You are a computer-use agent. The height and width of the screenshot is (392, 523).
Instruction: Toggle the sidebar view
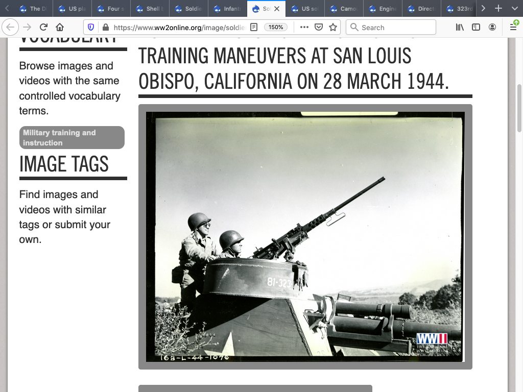pos(476,27)
